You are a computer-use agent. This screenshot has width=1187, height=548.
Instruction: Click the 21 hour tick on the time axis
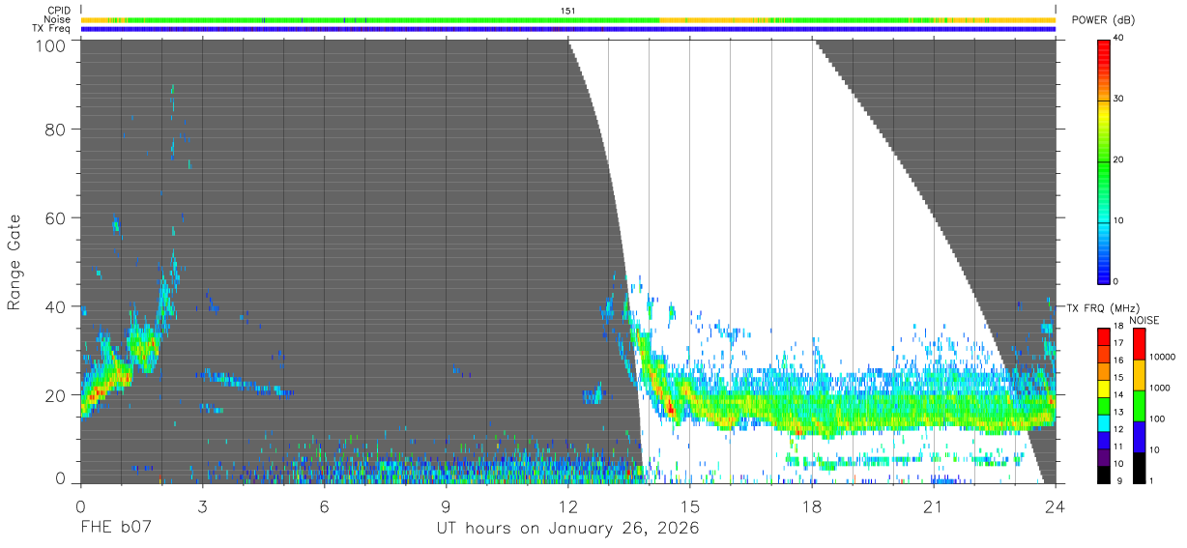click(933, 505)
